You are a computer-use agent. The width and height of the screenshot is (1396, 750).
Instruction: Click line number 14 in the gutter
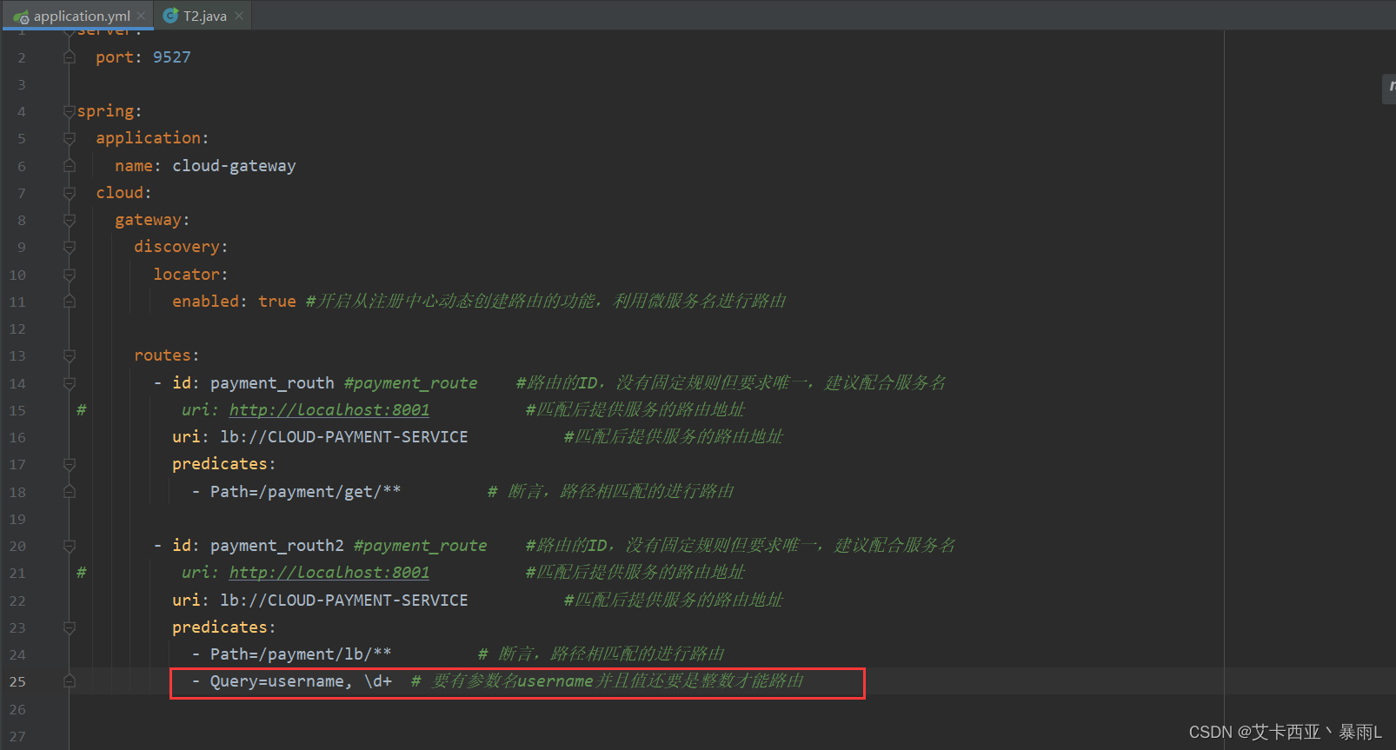pos(17,383)
